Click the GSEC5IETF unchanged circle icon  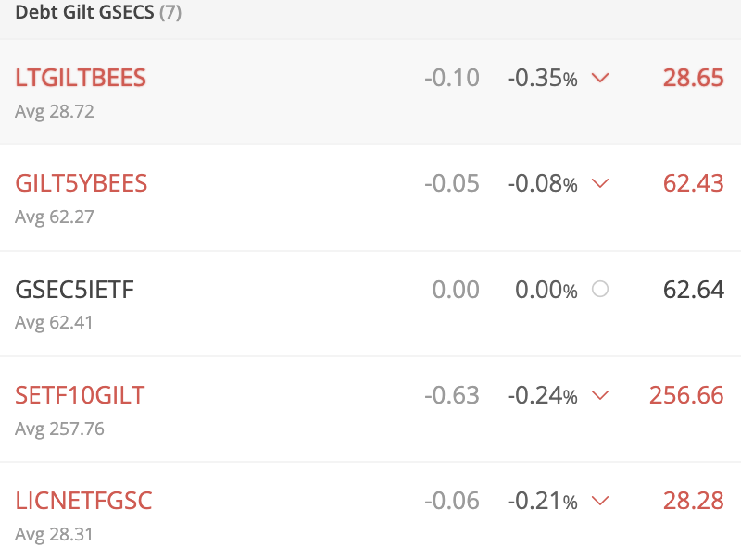[600, 290]
